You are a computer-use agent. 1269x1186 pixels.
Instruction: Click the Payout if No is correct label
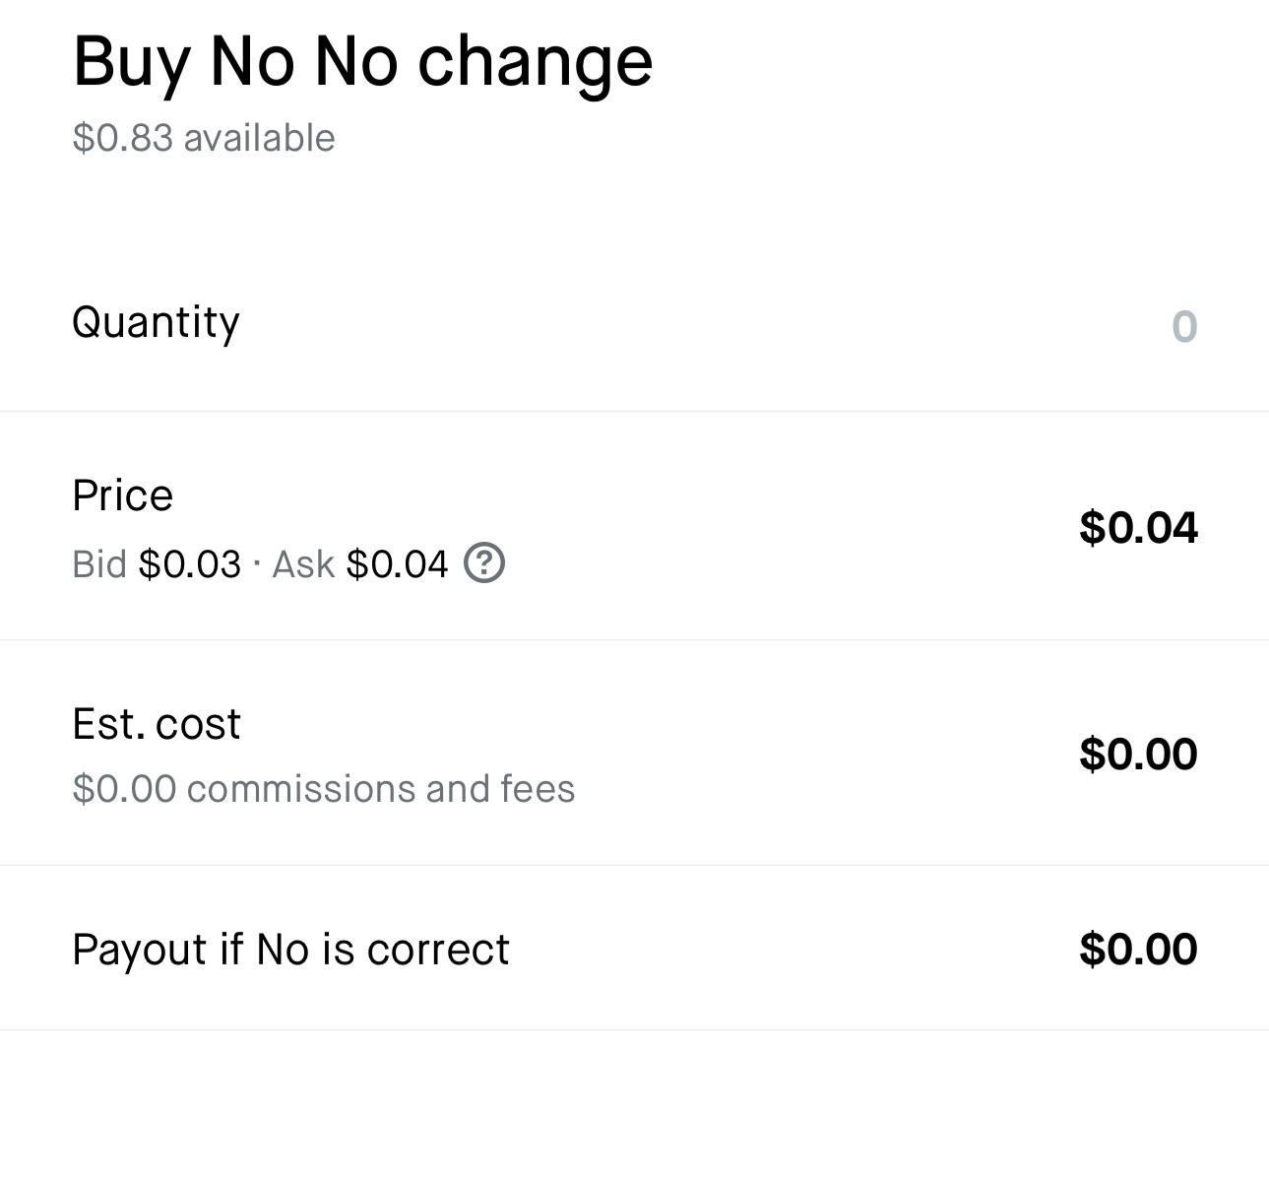[x=290, y=950]
